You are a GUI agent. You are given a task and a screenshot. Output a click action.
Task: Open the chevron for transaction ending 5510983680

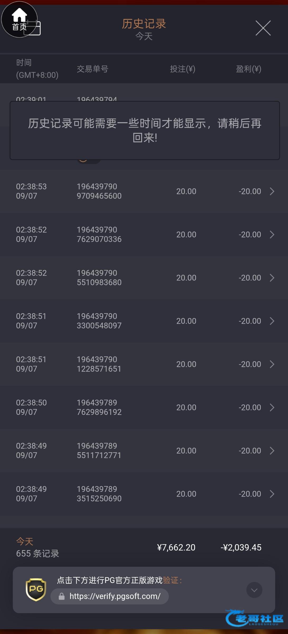tap(272, 278)
